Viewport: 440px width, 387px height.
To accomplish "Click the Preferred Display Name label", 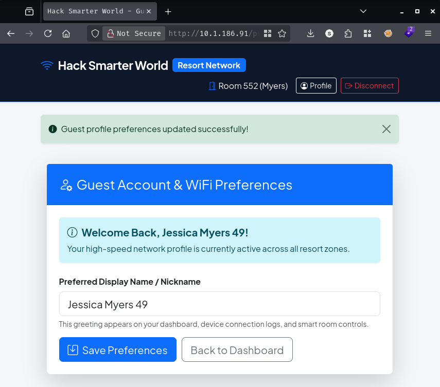I will pyautogui.click(x=130, y=282).
